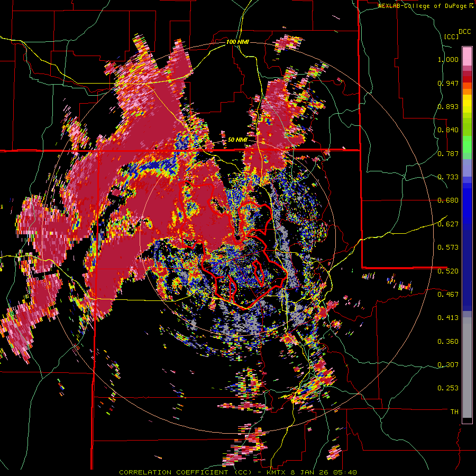The height and width of the screenshot is (476, 476).
Task: Click the 05:40 timestamp in the footer
Action: (346, 472)
